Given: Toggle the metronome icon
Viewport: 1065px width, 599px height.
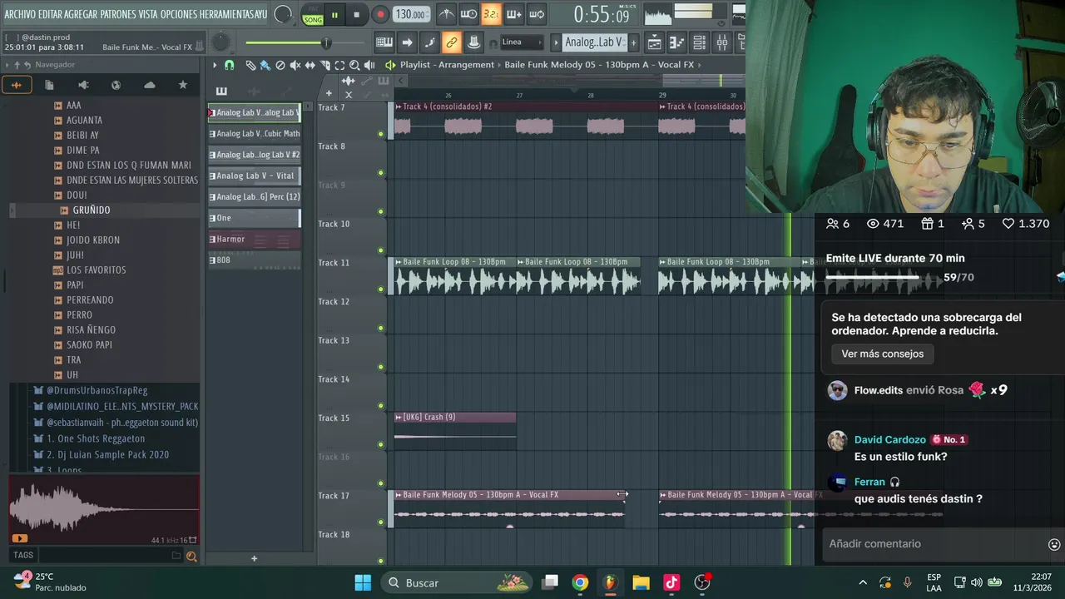Looking at the screenshot, I should coord(447,14).
